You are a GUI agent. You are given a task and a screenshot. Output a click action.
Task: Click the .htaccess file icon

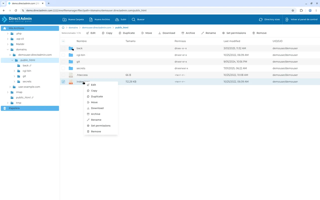coord(71,75)
